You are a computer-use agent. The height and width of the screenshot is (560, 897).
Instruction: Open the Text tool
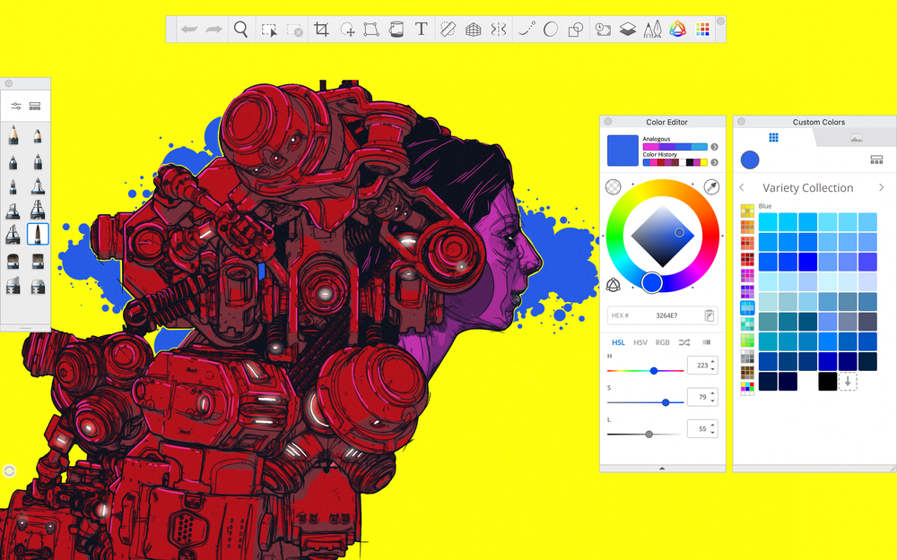tap(421, 29)
